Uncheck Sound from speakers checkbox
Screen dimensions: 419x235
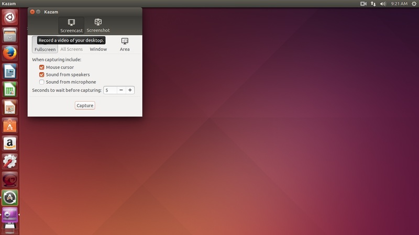coord(42,74)
